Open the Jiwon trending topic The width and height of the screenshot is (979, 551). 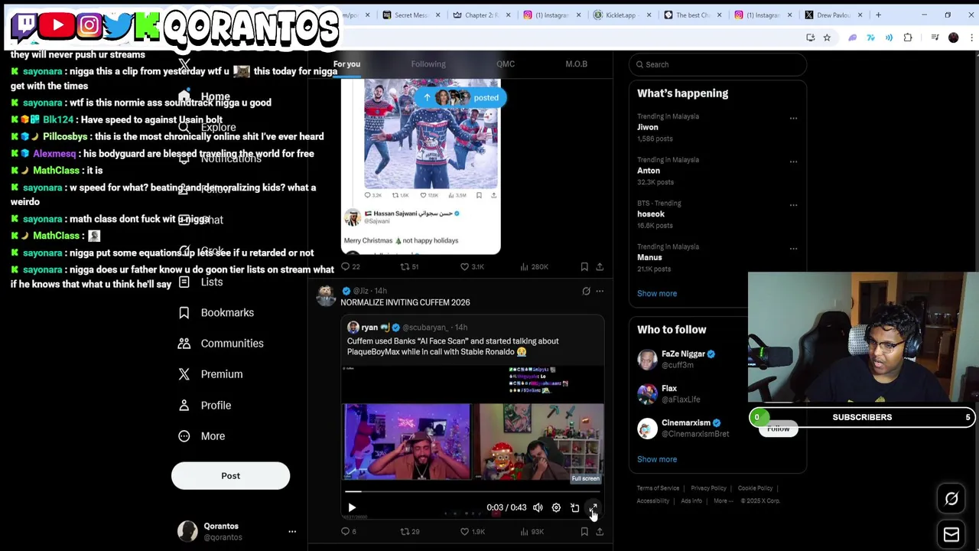648,127
